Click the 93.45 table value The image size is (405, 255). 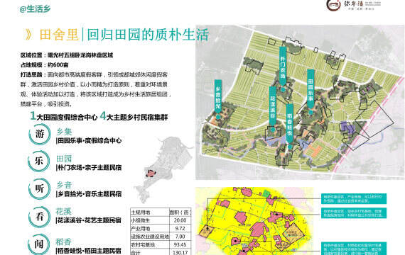(x=180, y=244)
